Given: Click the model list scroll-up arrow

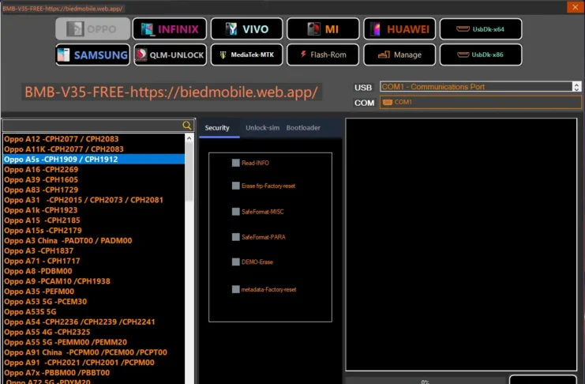Looking at the screenshot, I should 189,138.
